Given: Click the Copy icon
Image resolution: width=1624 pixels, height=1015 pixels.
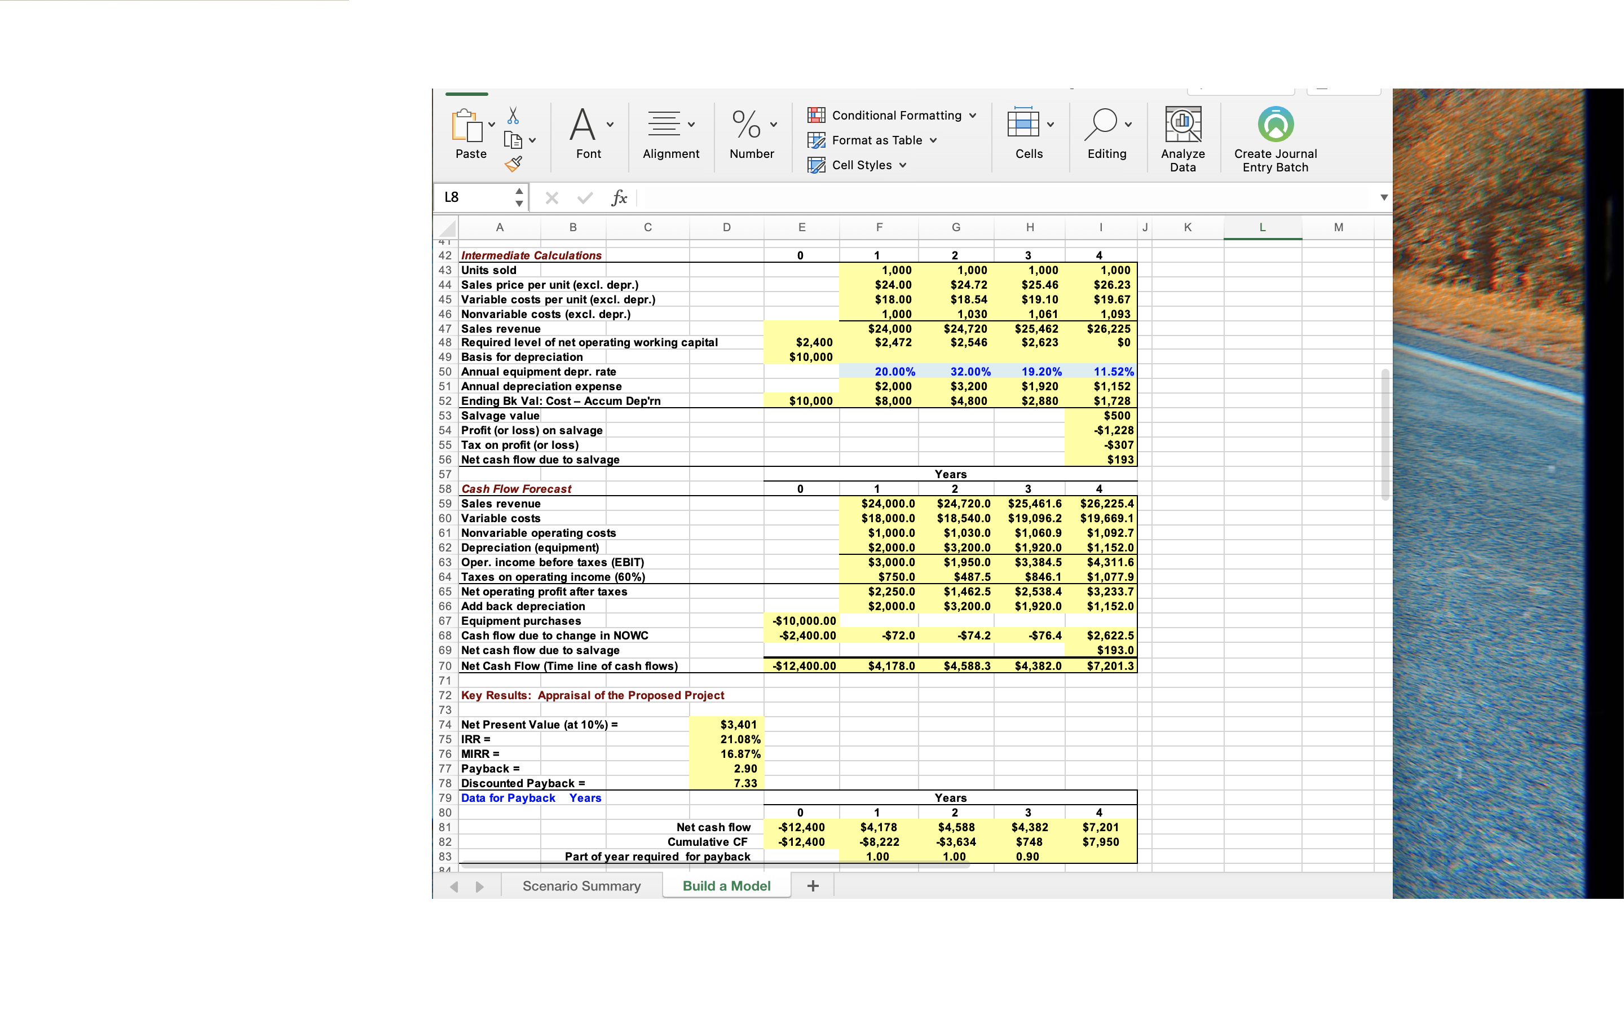Looking at the screenshot, I should [513, 140].
